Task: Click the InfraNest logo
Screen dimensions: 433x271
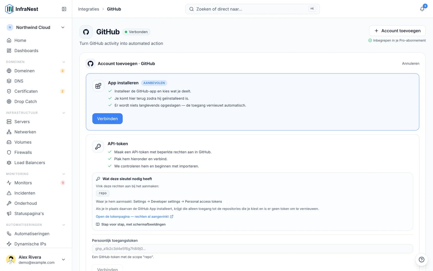Action: point(22,9)
